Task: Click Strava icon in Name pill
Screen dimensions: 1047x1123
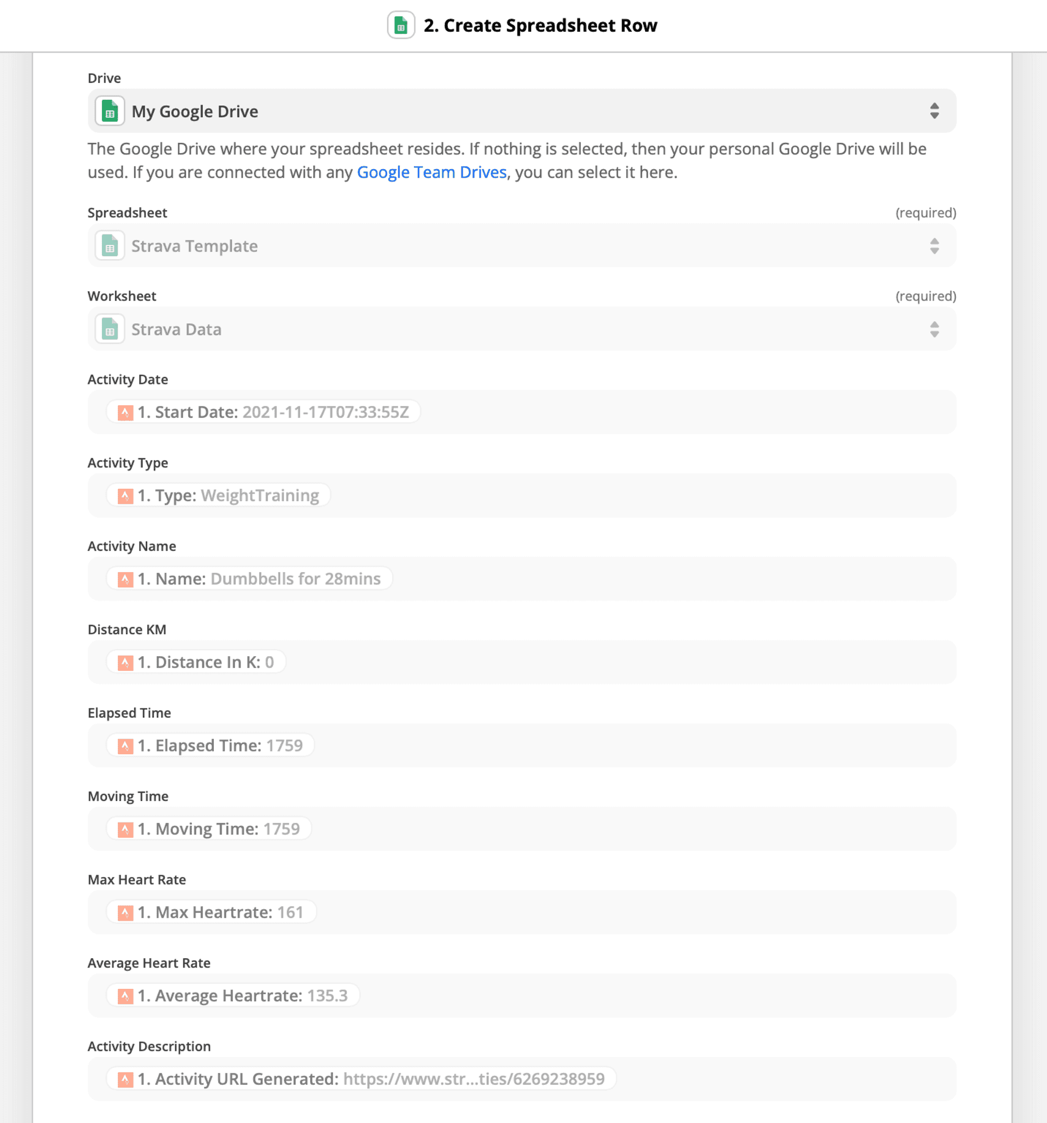Action: (125, 579)
